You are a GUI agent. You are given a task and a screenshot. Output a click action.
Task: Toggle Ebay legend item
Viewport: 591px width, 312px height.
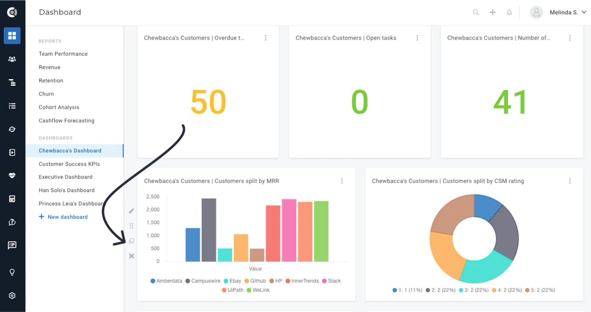[232, 281]
